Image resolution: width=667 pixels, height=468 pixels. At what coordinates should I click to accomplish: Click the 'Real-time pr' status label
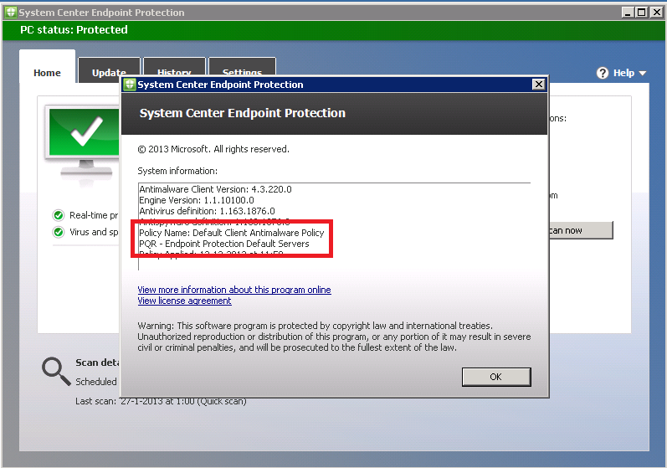click(94, 215)
